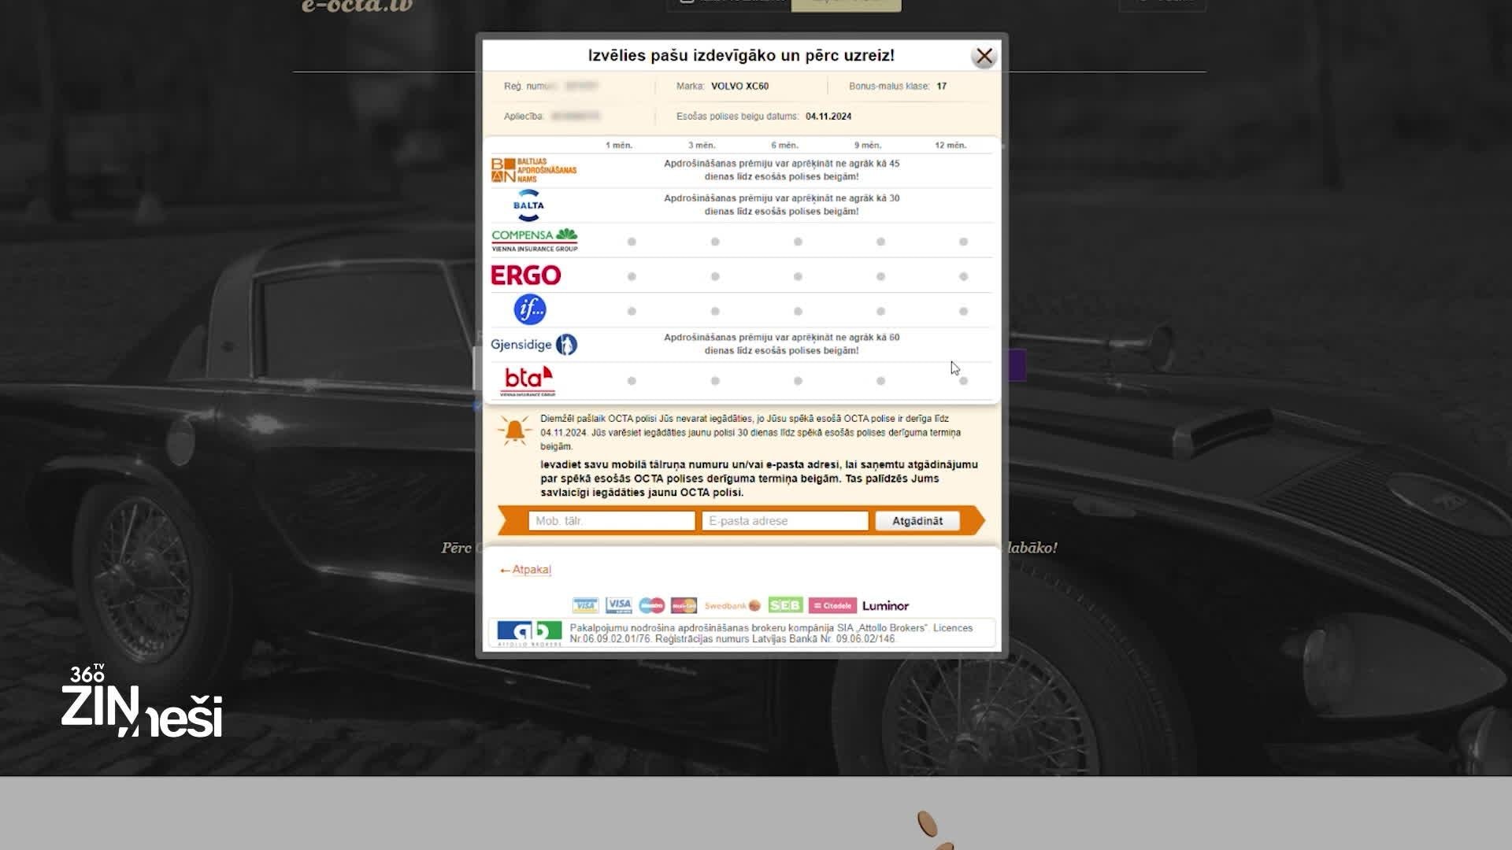
Task: Click the E-pasta adrese field
Action: tap(784, 521)
